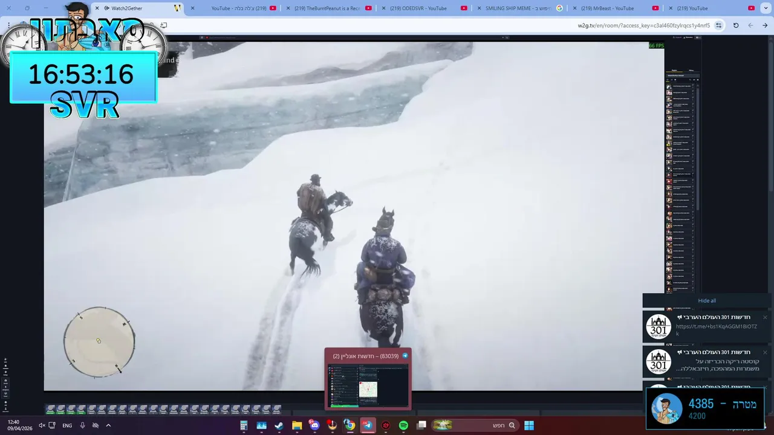774x435 pixels.
Task: Open the Photos app taskbar icon
Action: (x=261, y=425)
